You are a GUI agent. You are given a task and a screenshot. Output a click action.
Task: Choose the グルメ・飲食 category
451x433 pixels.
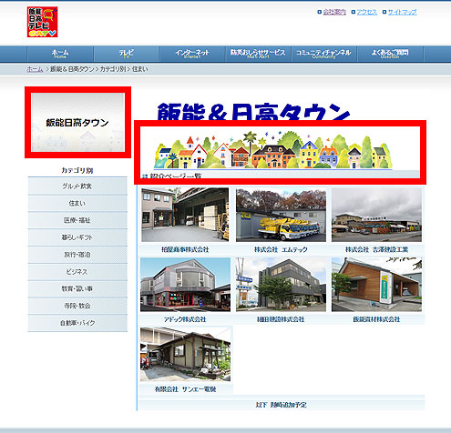77,186
